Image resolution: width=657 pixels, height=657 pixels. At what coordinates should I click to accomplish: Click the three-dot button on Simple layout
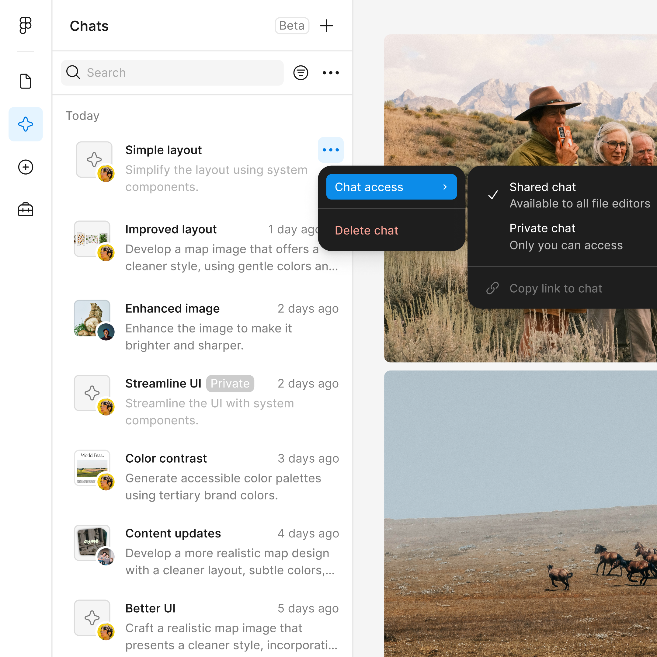(331, 150)
